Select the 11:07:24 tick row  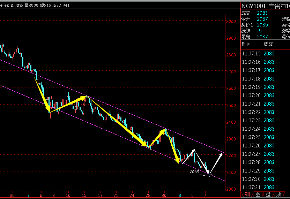pos(258,129)
